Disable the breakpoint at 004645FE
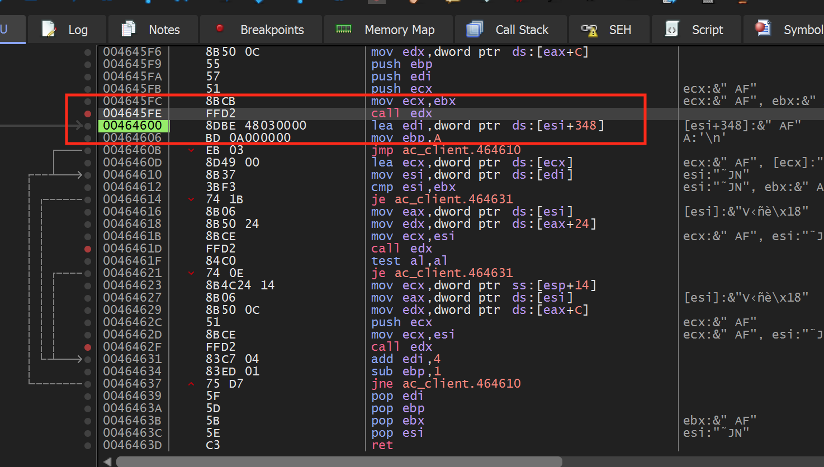Image resolution: width=824 pixels, height=467 pixels. 88,113
